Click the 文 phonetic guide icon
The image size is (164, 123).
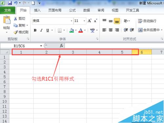tap(92, 30)
